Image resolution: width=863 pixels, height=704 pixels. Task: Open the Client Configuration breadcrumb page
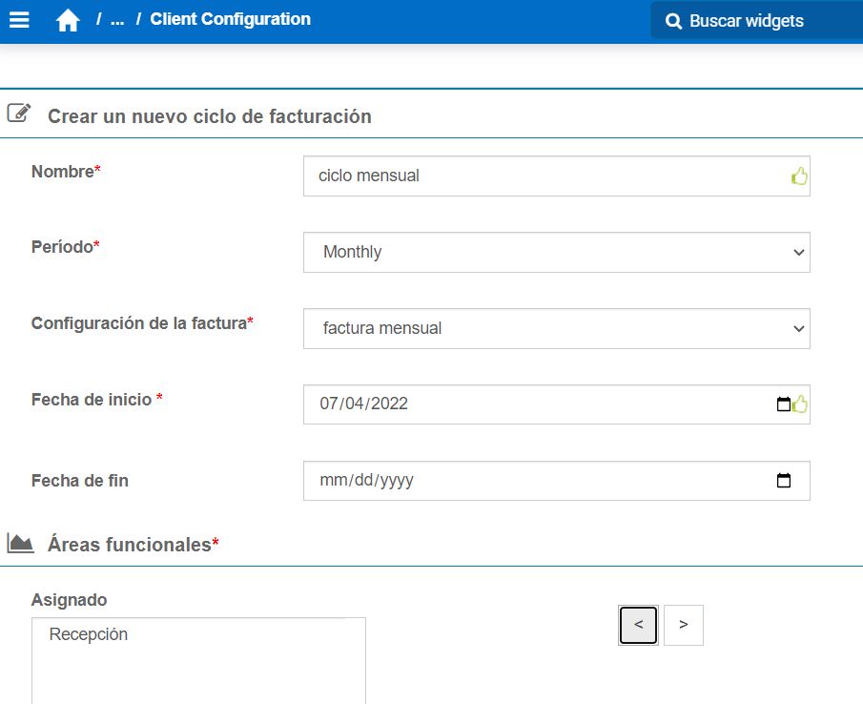[x=228, y=19]
